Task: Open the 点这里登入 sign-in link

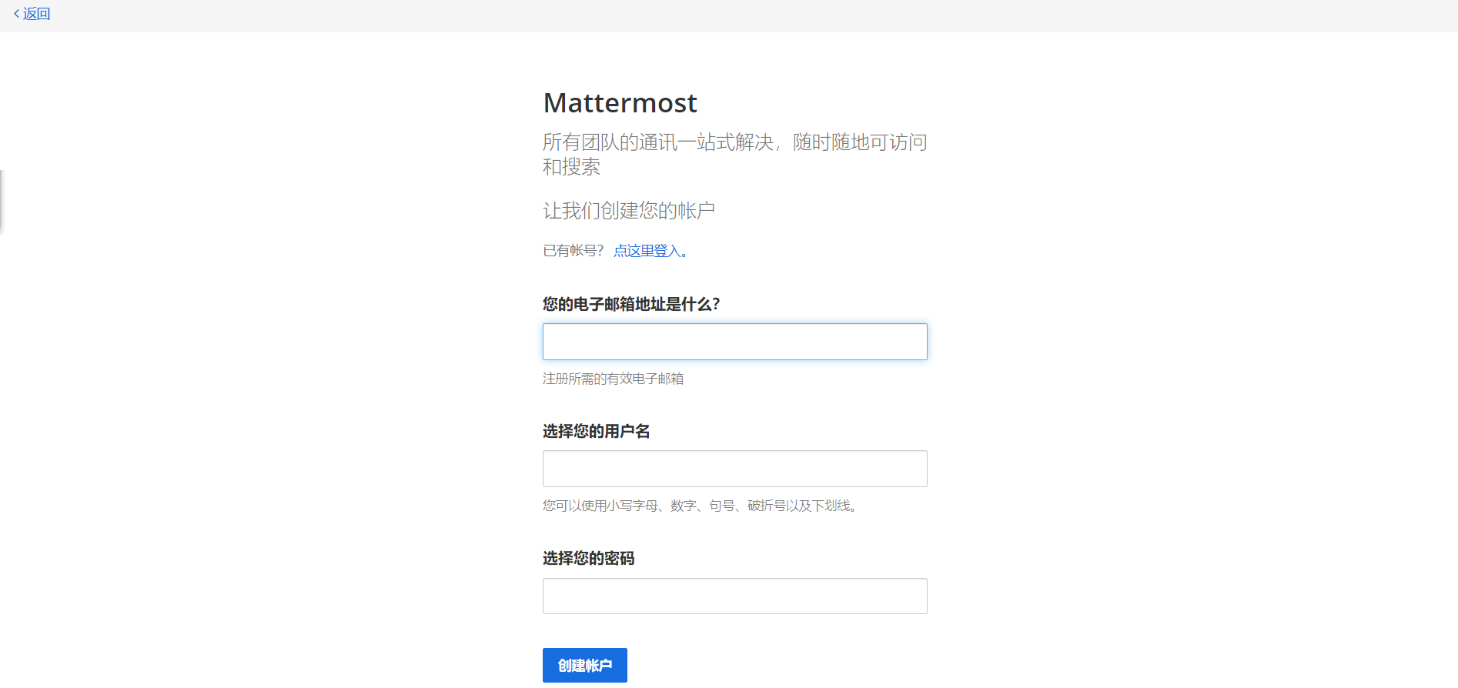Action: 650,251
